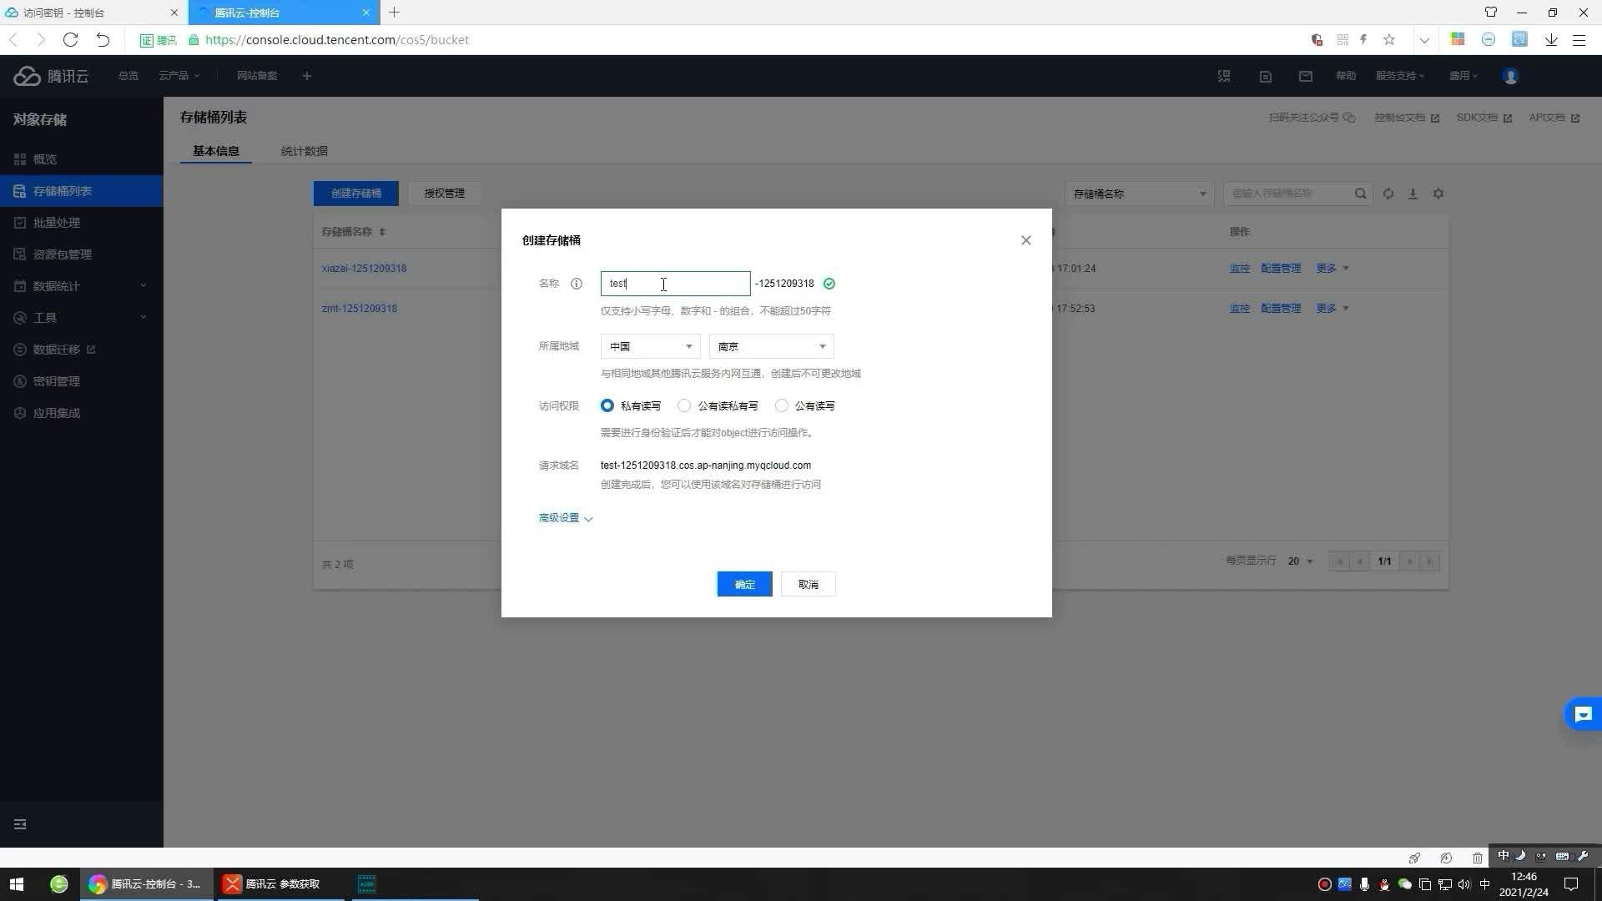Select 公有读私有写 access permission

pyautogui.click(x=684, y=405)
